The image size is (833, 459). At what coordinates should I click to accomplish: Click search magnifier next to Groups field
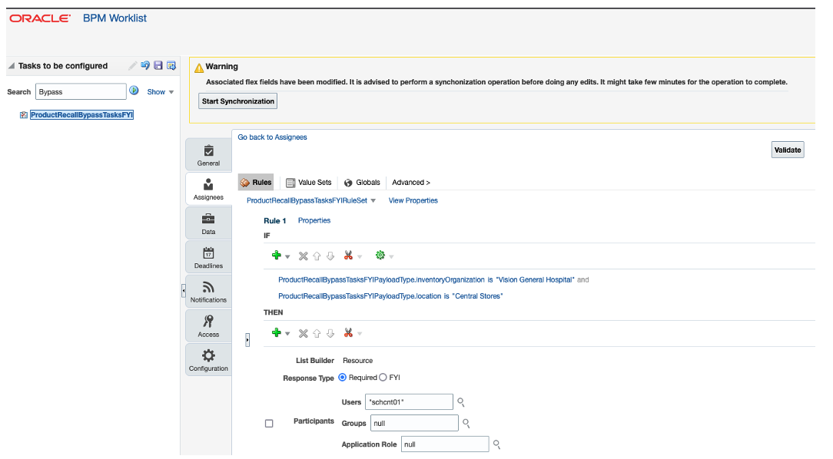click(x=466, y=423)
